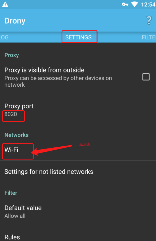Tap the VPN key icon in status bar

pyautogui.click(x=125, y=4)
